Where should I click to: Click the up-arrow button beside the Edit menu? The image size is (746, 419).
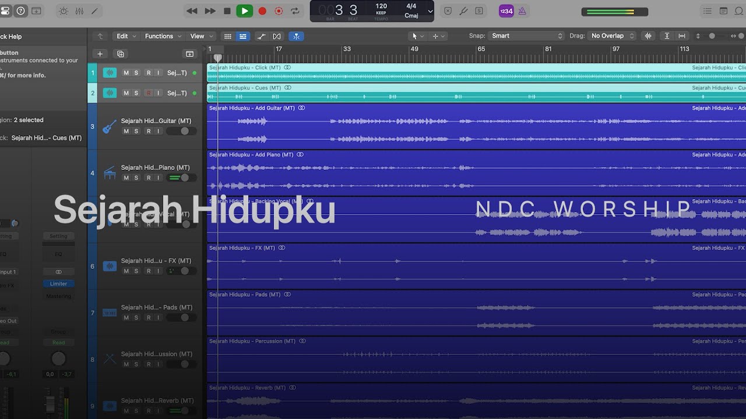[x=100, y=36]
